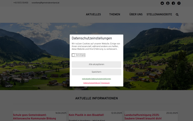This screenshot has width=193, height=121.
Task: Click the search magnifier icon
Action: click(177, 15)
